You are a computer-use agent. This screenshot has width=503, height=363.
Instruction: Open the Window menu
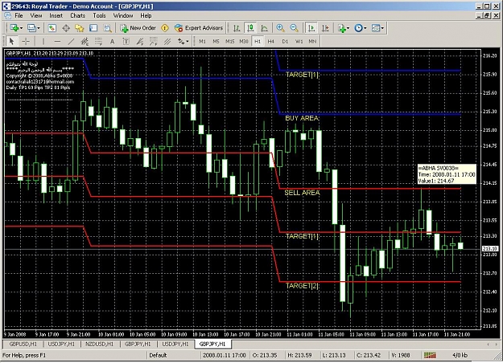[x=123, y=15]
